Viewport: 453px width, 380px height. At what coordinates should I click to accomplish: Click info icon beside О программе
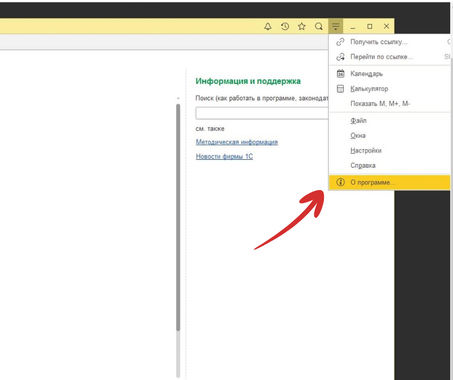[341, 182]
